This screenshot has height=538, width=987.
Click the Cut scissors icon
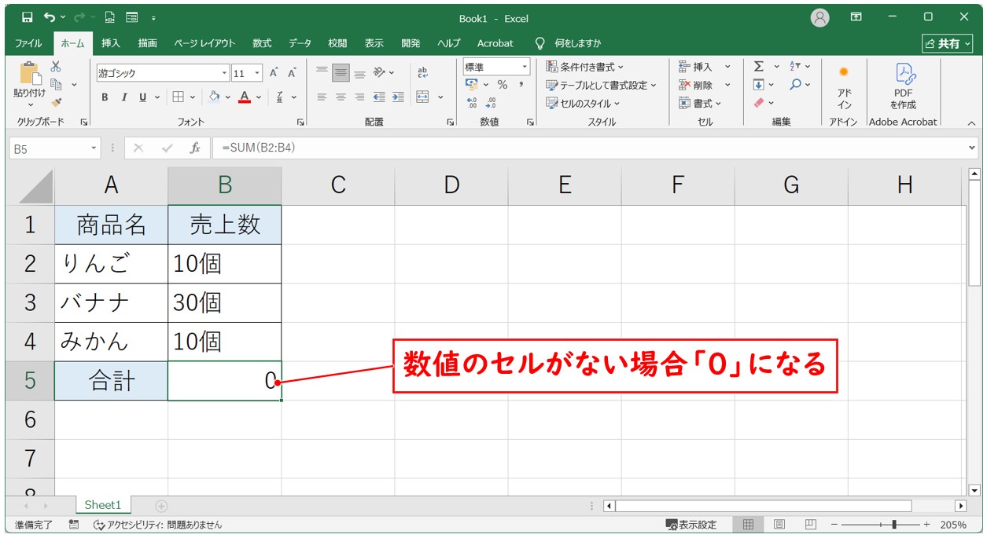point(56,68)
